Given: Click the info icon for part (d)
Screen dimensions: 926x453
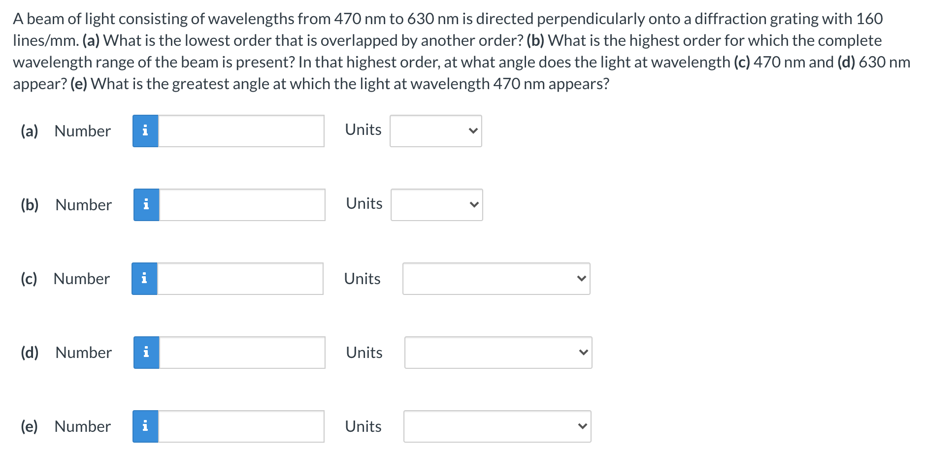Looking at the screenshot, I should (146, 352).
